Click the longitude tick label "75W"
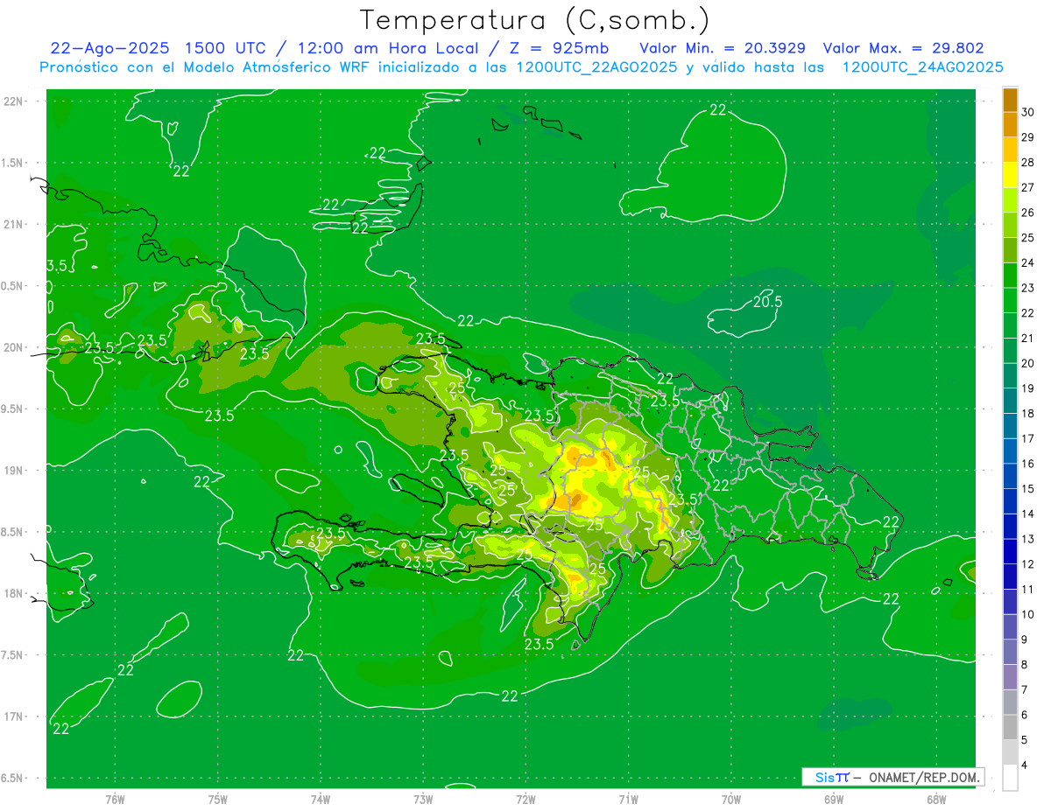Image resolution: width=1051 pixels, height=811 pixels. tap(218, 800)
